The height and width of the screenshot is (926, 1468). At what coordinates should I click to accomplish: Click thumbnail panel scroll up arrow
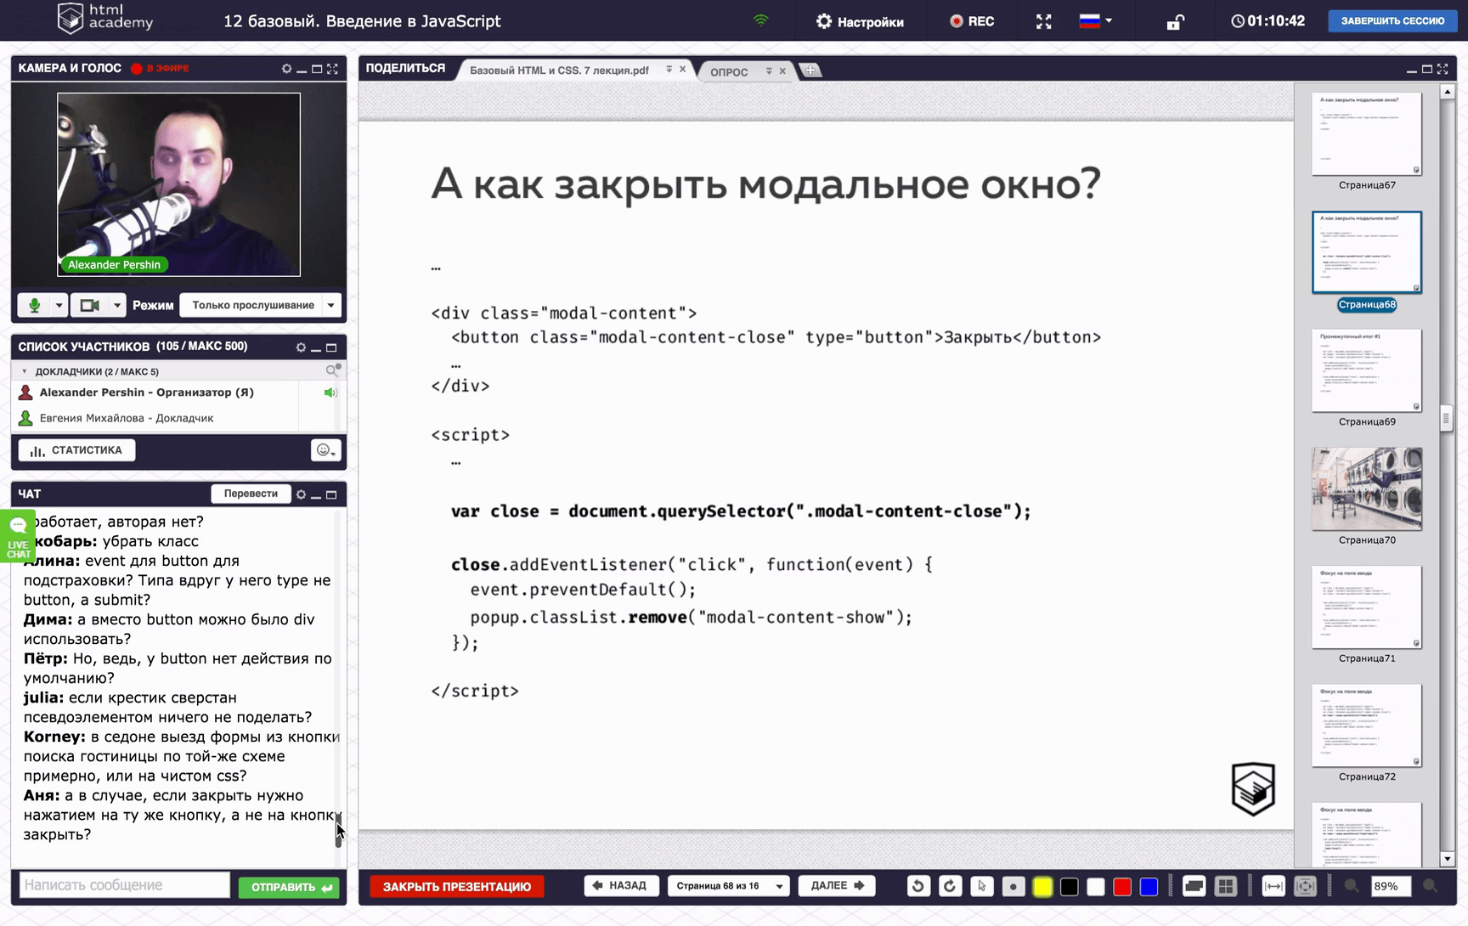pyautogui.click(x=1448, y=92)
